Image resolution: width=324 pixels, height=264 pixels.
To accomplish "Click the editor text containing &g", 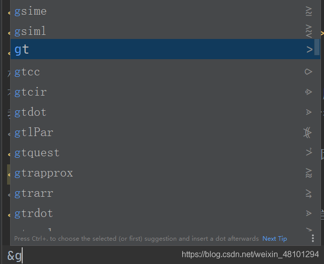I will coord(15,255).
